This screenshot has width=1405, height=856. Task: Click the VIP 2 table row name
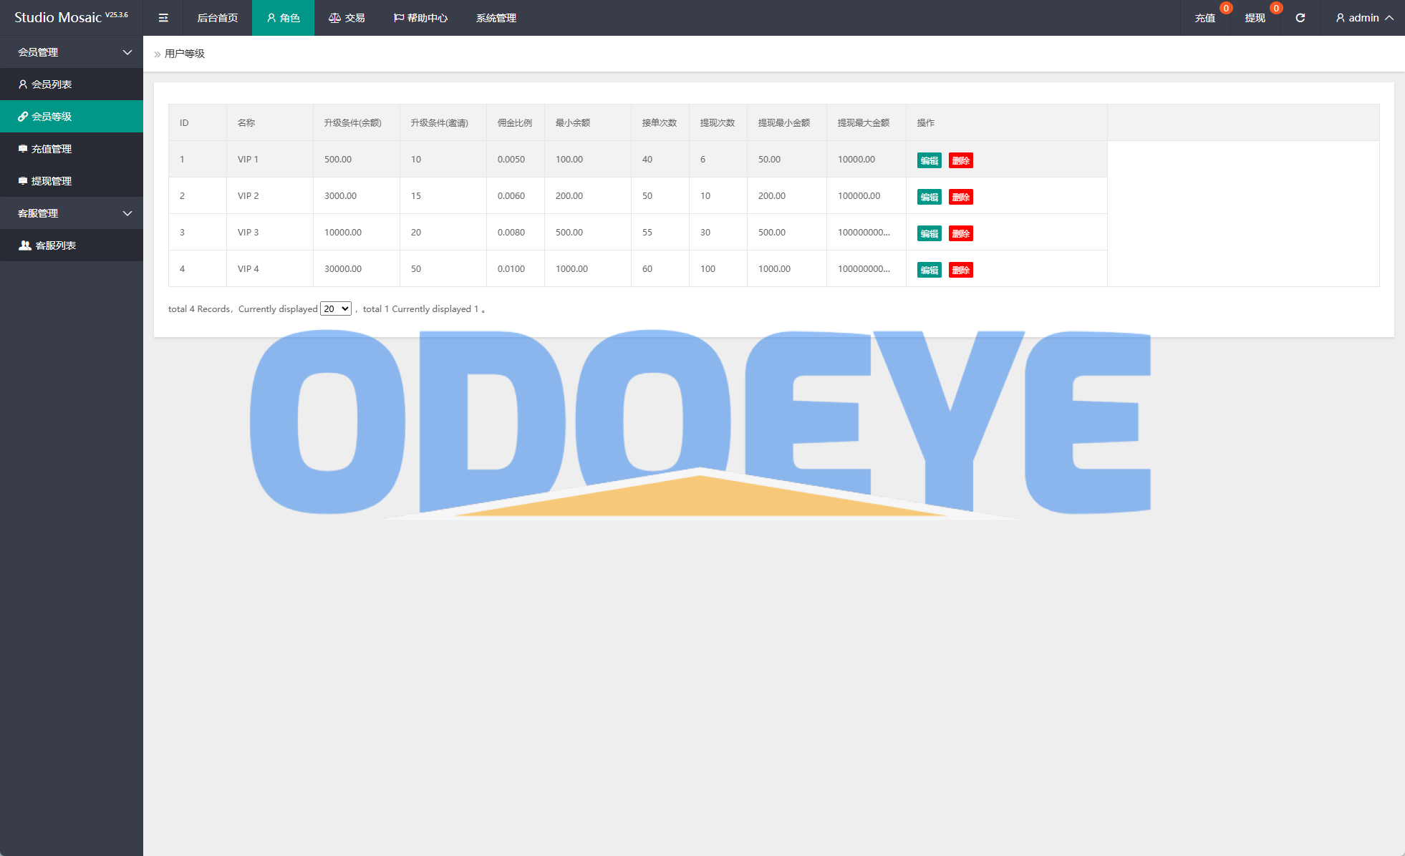click(248, 195)
